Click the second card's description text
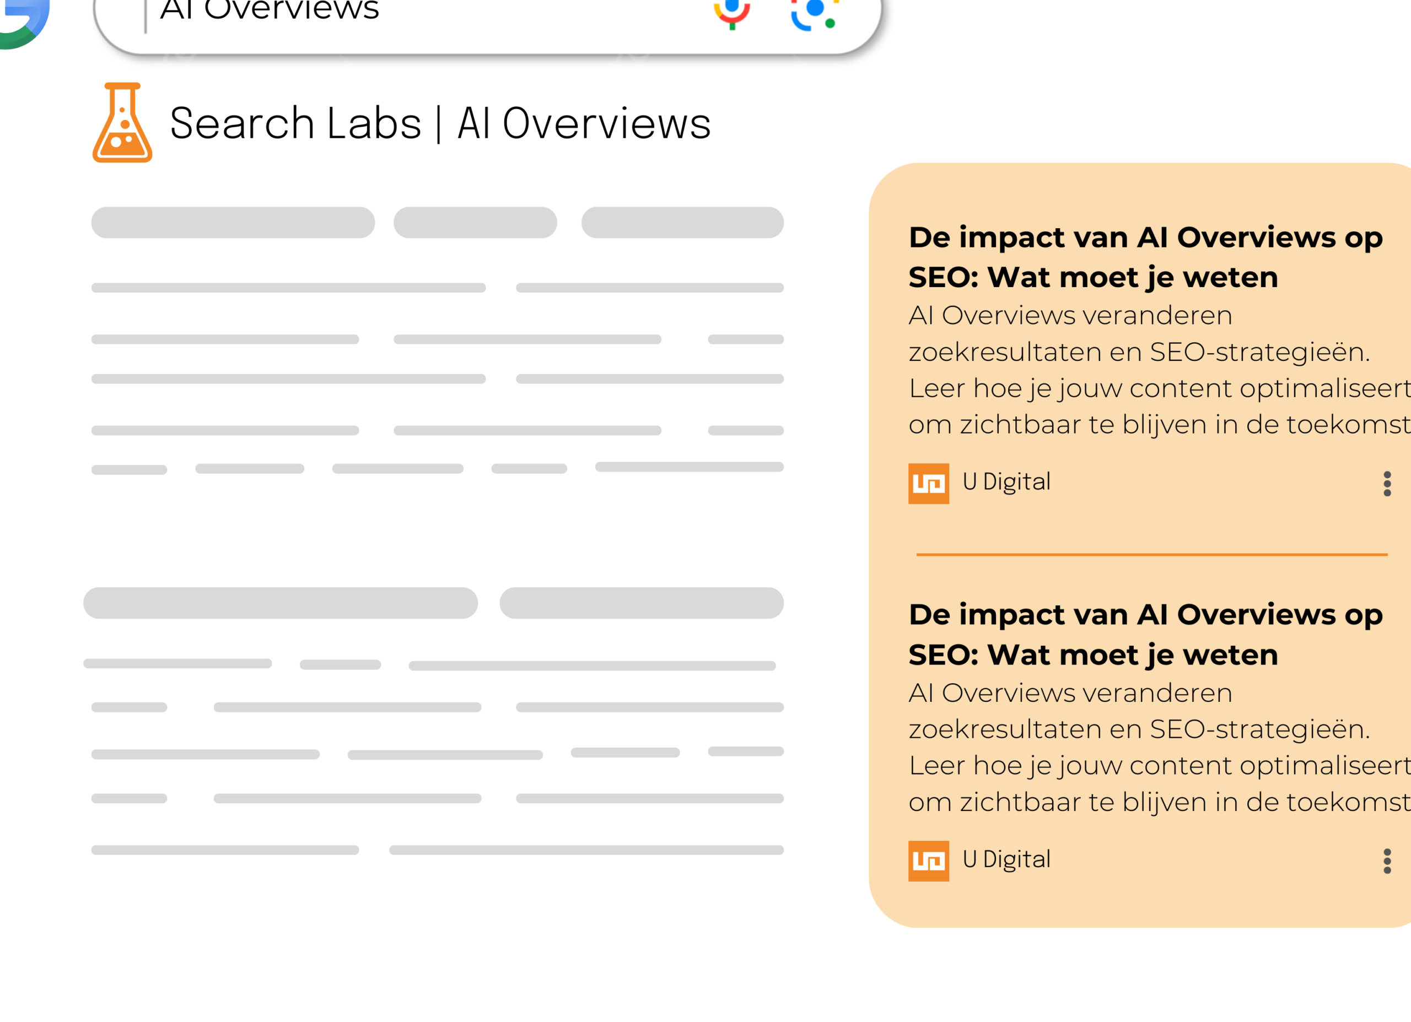 click(x=1160, y=748)
